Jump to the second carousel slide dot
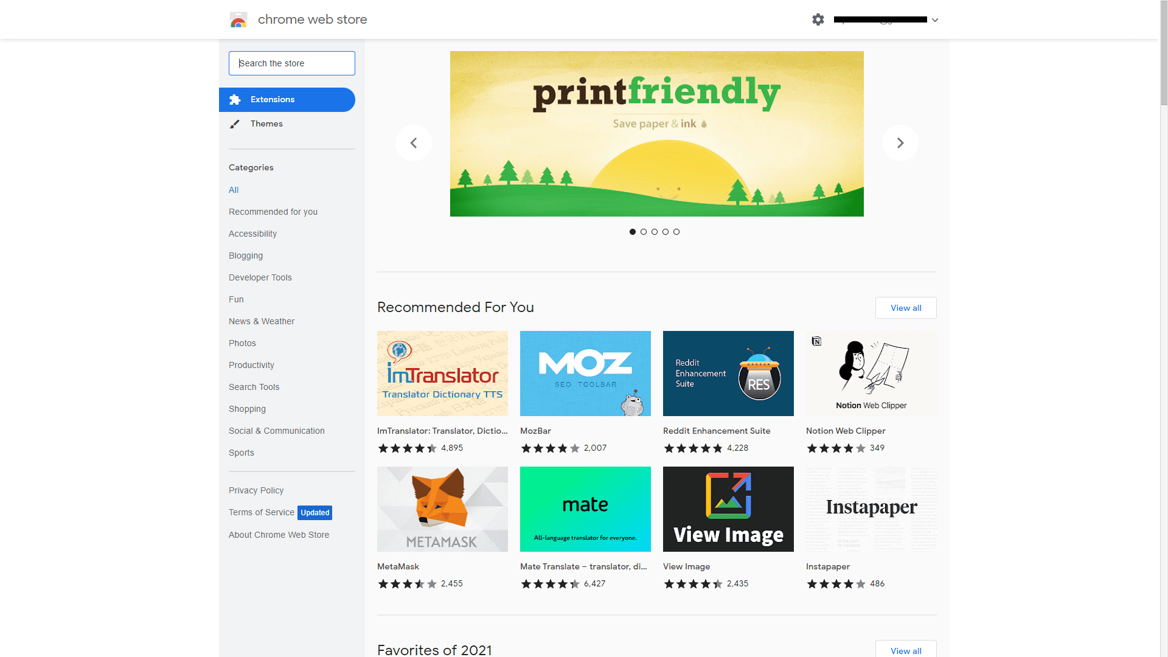The height and width of the screenshot is (657, 1168). pos(644,232)
